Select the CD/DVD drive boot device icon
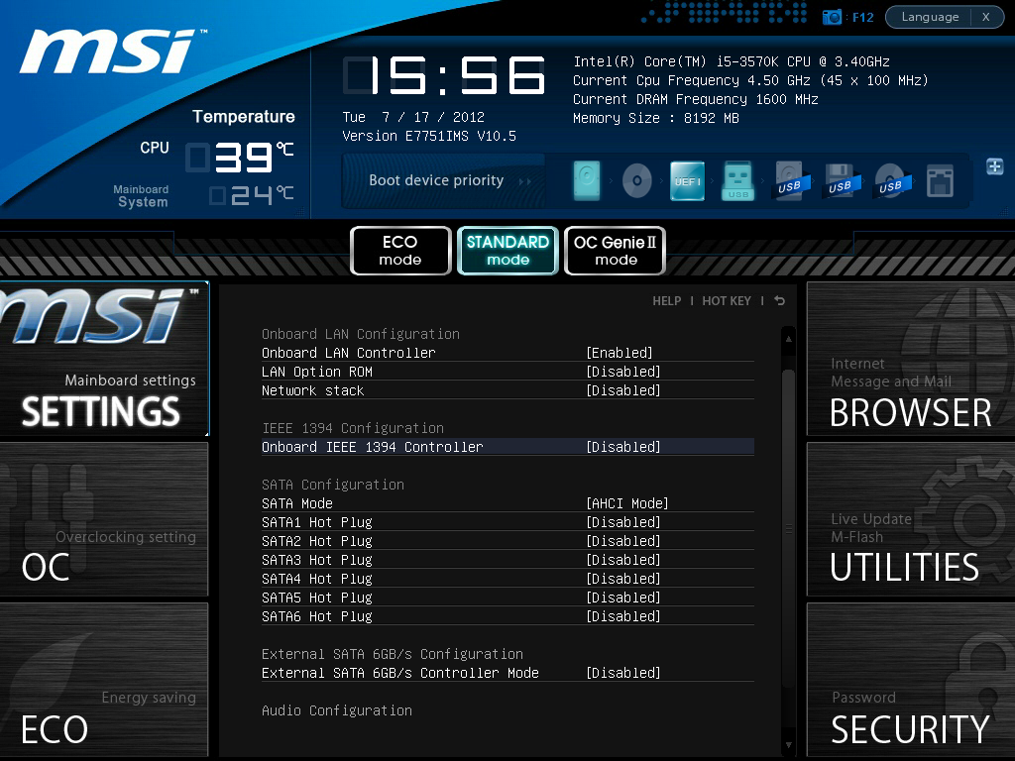 pos(636,181)
